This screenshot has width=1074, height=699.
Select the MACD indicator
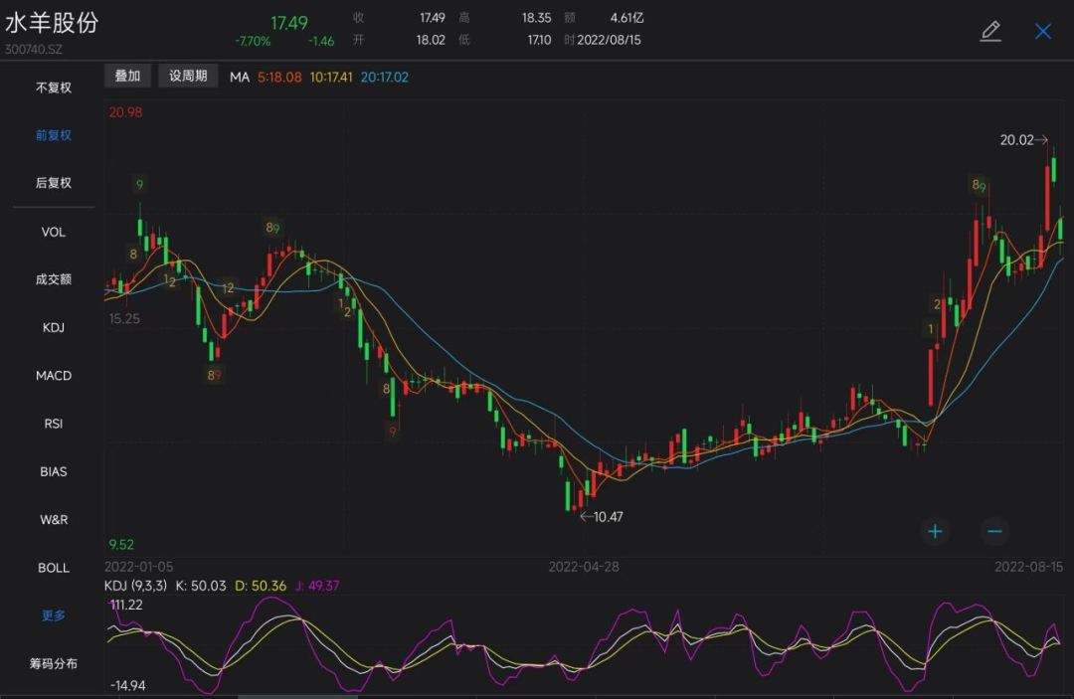54,376
